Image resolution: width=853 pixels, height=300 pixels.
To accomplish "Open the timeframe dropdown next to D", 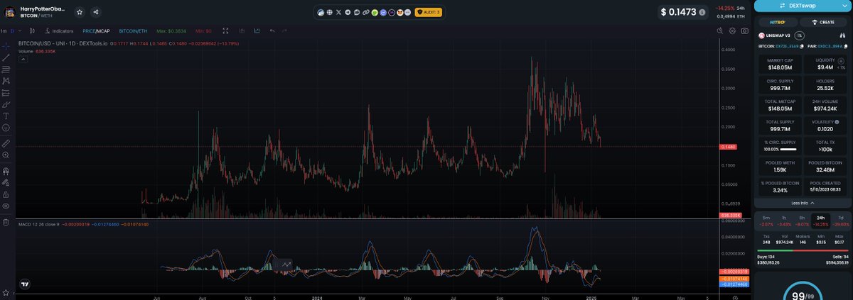I will 21,31.
